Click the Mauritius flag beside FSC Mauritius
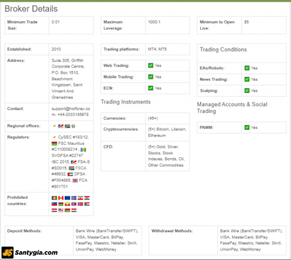The width and height of the screenshot is (291, 260). pos(54,144)
